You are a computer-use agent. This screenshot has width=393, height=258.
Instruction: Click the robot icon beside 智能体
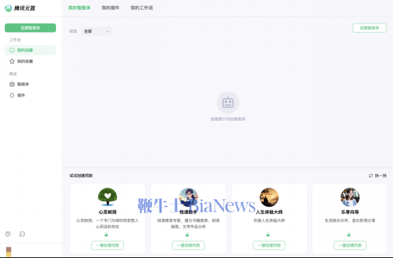point(12,84)
